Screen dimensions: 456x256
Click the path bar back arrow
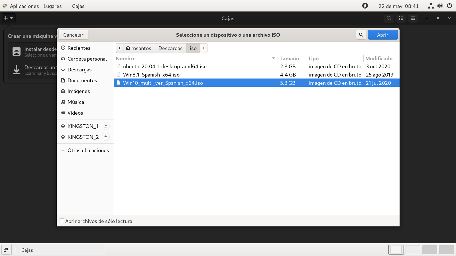click(x=119, y=48)
